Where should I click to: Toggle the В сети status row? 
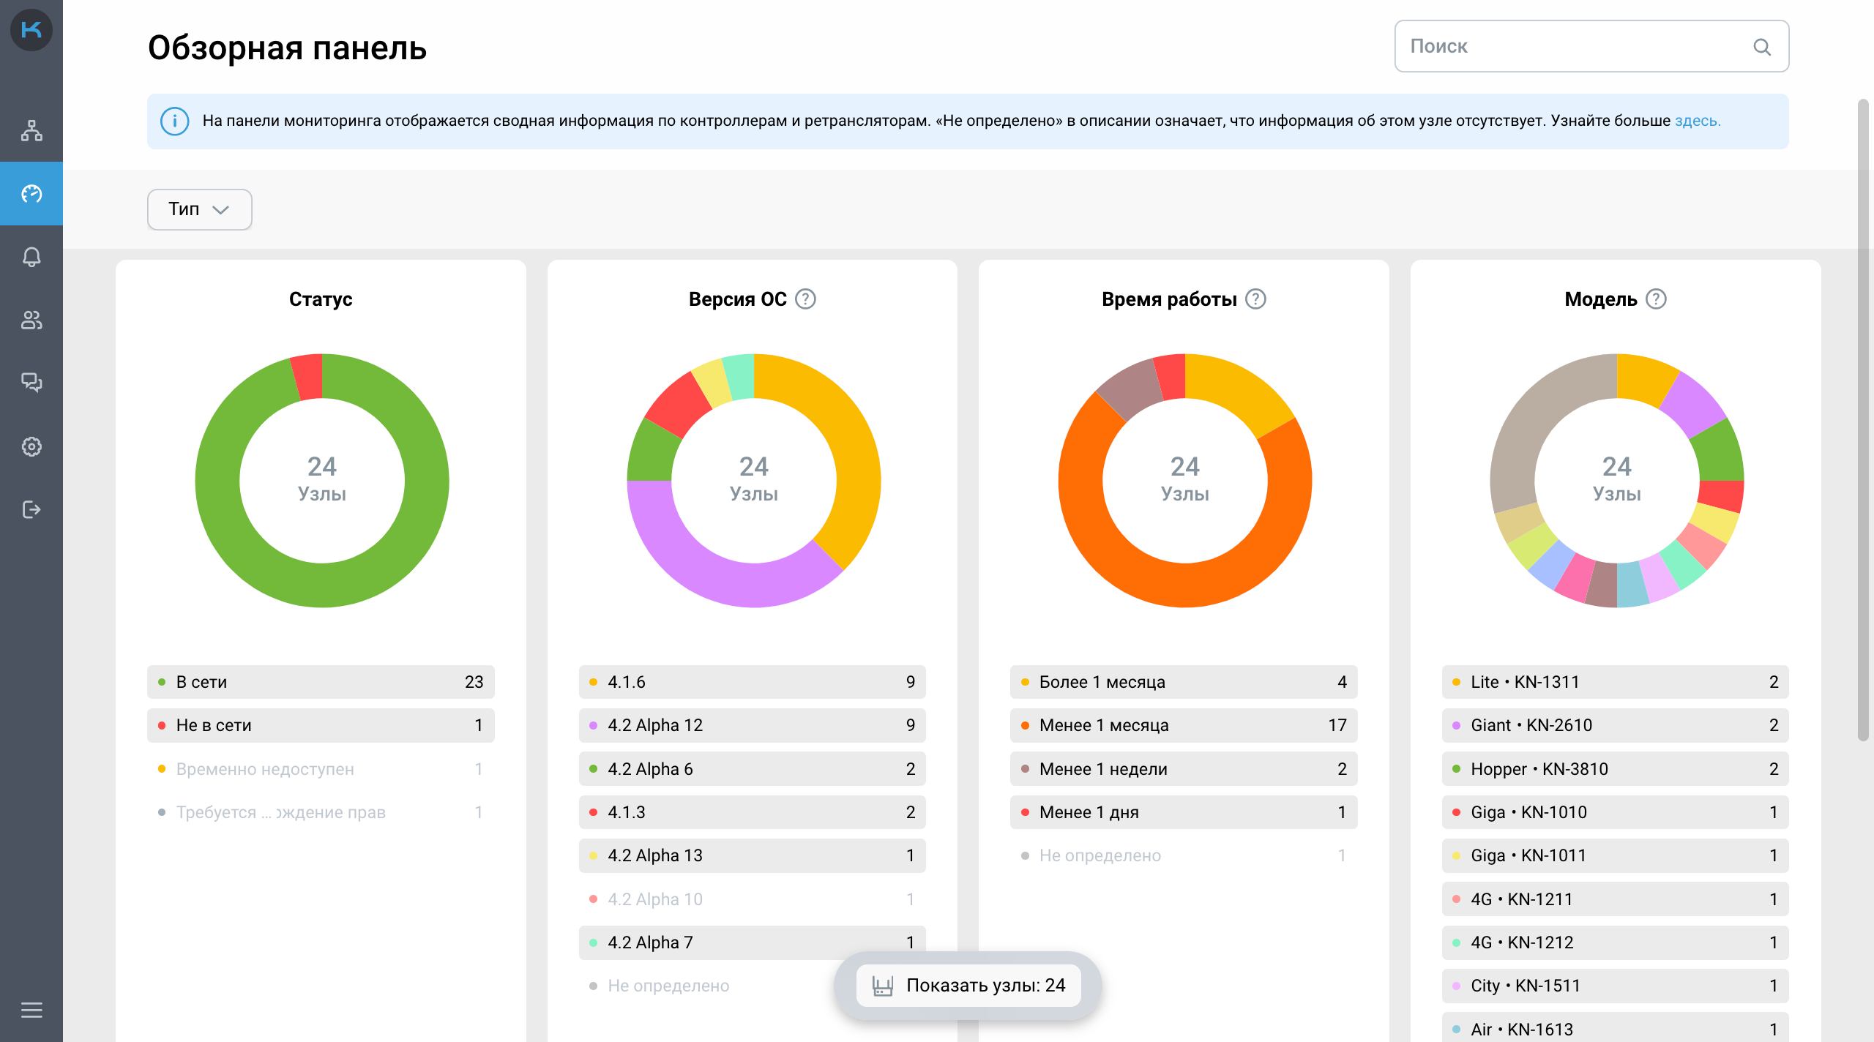(321, 682)
